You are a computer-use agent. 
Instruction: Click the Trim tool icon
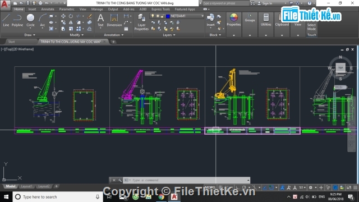click(79, 16)
